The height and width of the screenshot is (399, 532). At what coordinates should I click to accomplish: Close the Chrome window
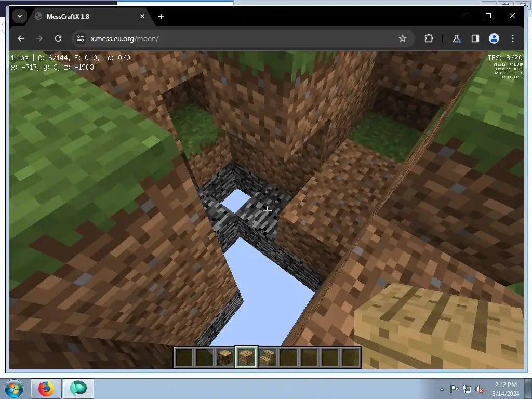512,16
